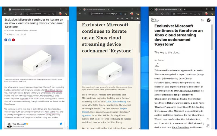Click the left window vertical scrollbar
The height and width of the screenshot is (136, 217).
[68, 26]
